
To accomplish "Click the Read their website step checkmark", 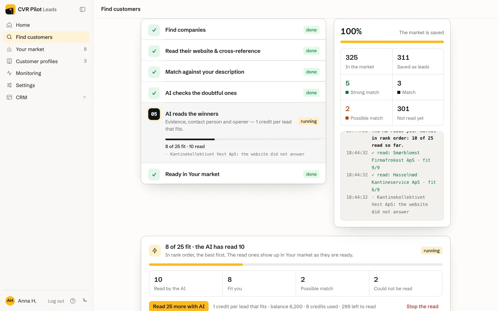I will tap(154, 51).
